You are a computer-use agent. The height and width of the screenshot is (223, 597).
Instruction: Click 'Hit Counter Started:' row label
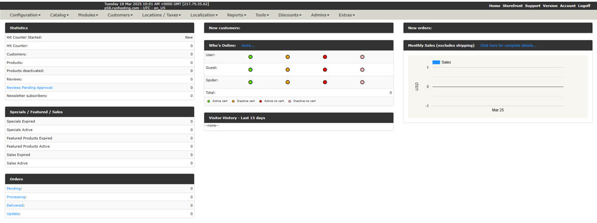pyautogui.click(x=24, y=38)
